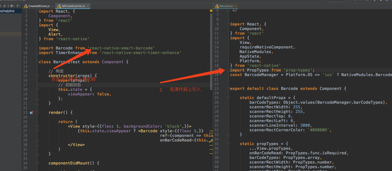Viewport: 392px width, 171px height.
Task: Switch to the CreateQRCode.js tab
Action: click(x=38, y=6)
